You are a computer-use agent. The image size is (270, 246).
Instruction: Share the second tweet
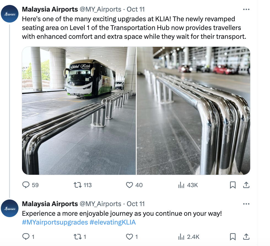point(246,237)
